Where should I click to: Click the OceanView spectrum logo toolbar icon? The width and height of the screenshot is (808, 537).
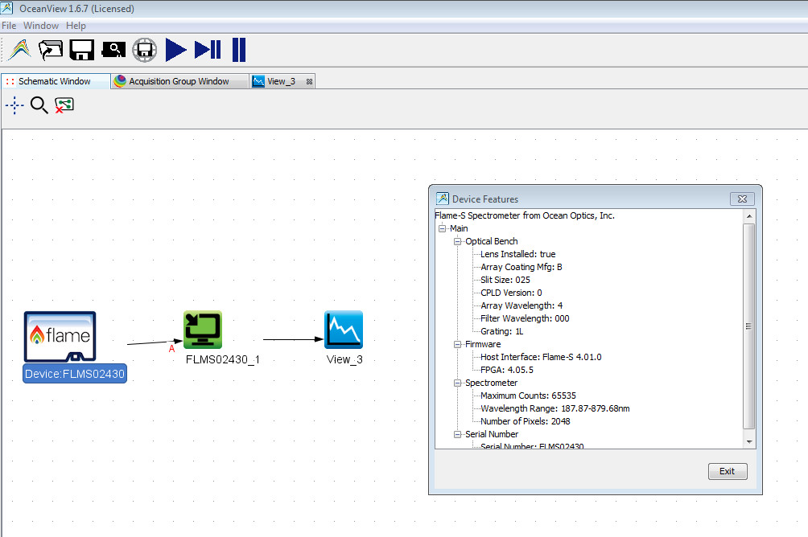pos(19,50)
